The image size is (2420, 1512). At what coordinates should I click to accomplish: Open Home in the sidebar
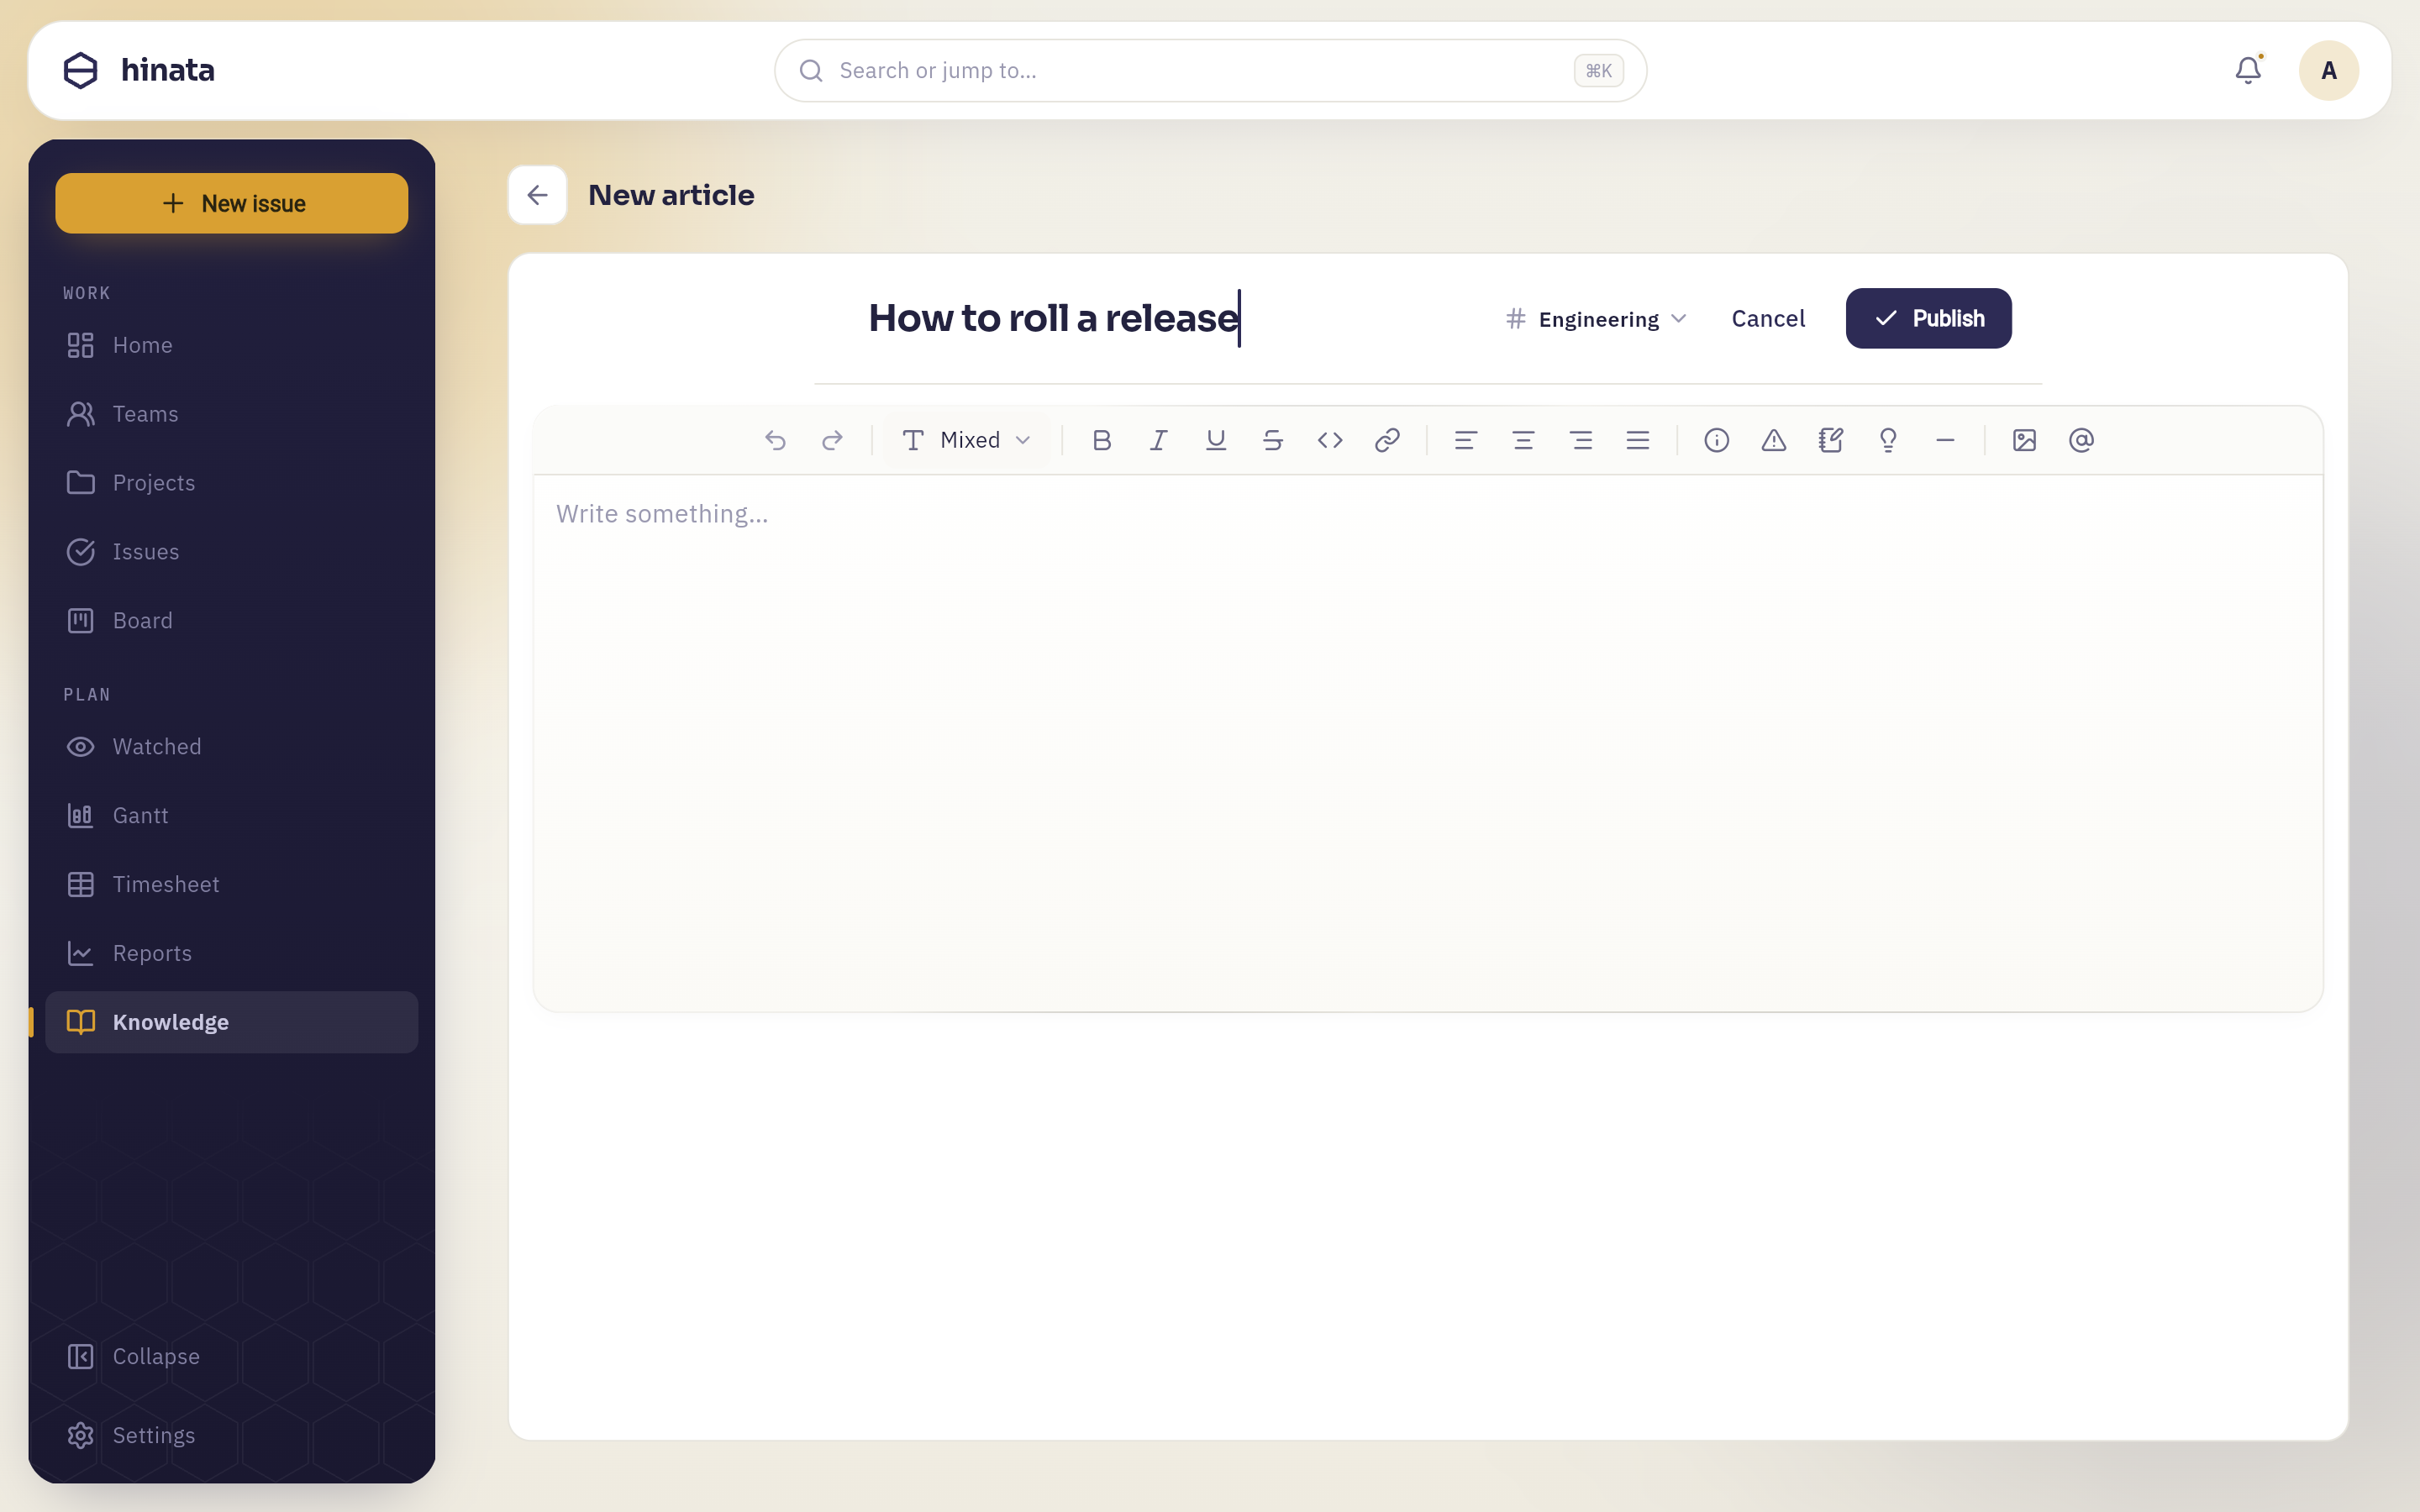tap(232, 345)
